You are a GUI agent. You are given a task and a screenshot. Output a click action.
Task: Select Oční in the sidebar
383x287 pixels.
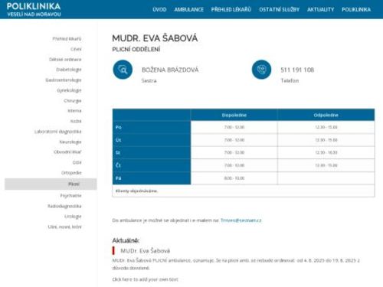pyautogui.click(x=77, y=162)
